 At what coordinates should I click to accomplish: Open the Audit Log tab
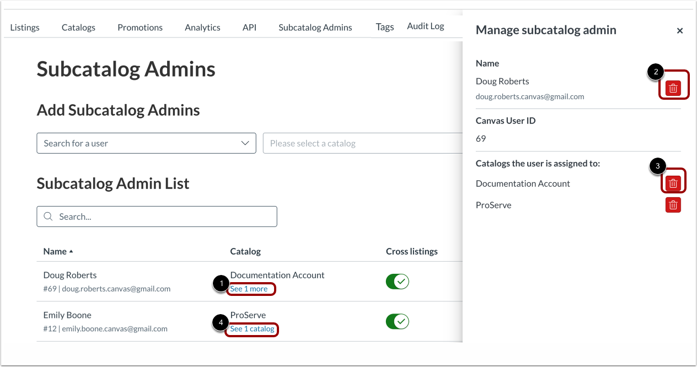pyautogui.click(x=425, y=25)
